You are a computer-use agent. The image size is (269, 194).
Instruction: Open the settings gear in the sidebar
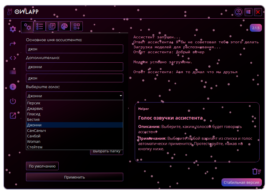[x=12, y=29]
